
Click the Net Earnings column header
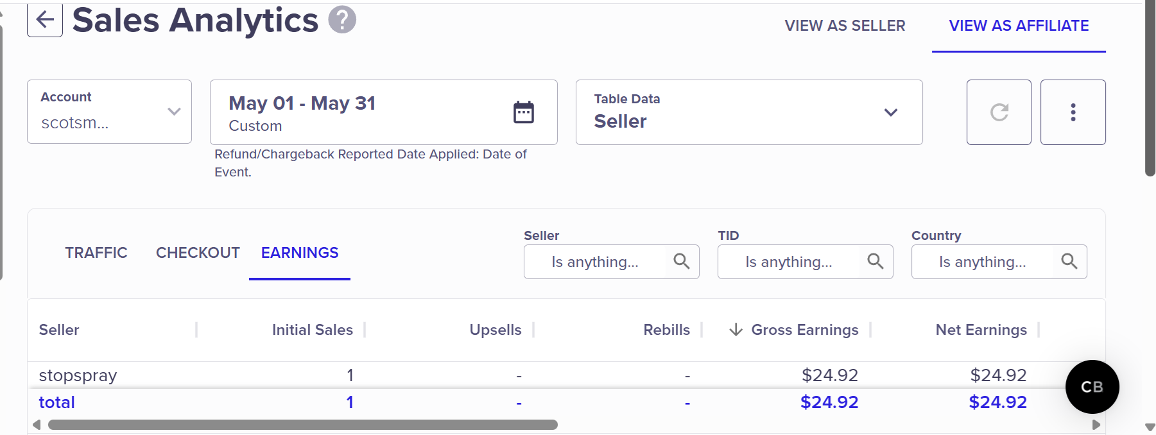coord(981,330)
